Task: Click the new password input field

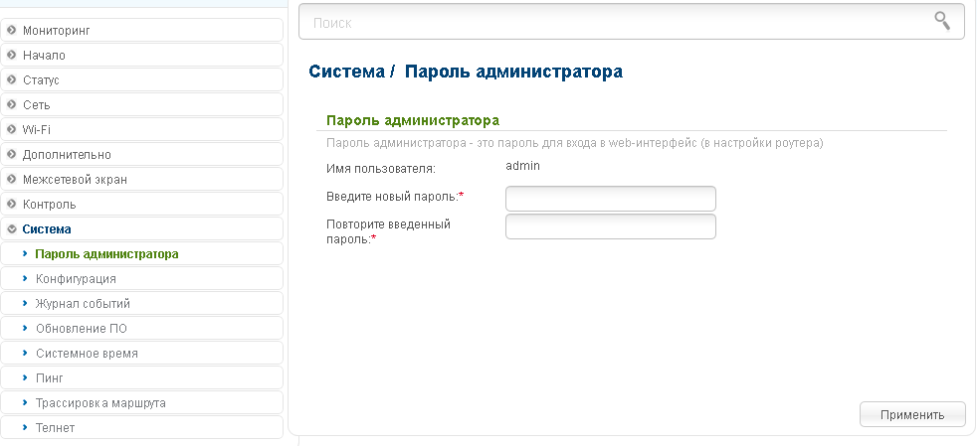Action: [x=610, y=199]
